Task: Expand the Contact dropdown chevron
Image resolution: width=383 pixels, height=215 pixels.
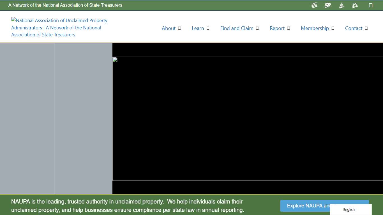Action: [365, 28]
